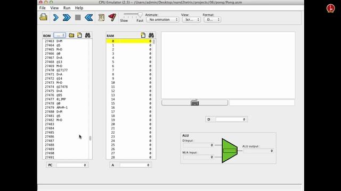Viewport: 341px width, 191px height.
Task: Select RAM row 10
Action: pos(129,83)
